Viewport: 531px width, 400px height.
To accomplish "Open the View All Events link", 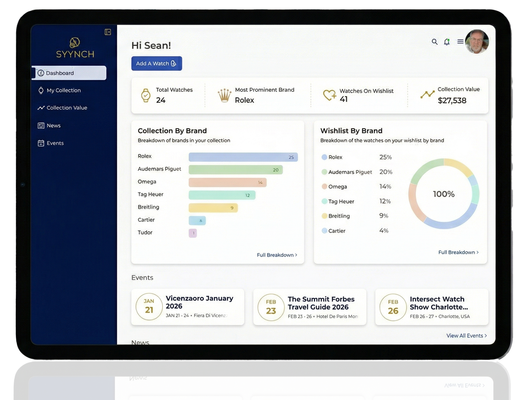I will point(466,336).
